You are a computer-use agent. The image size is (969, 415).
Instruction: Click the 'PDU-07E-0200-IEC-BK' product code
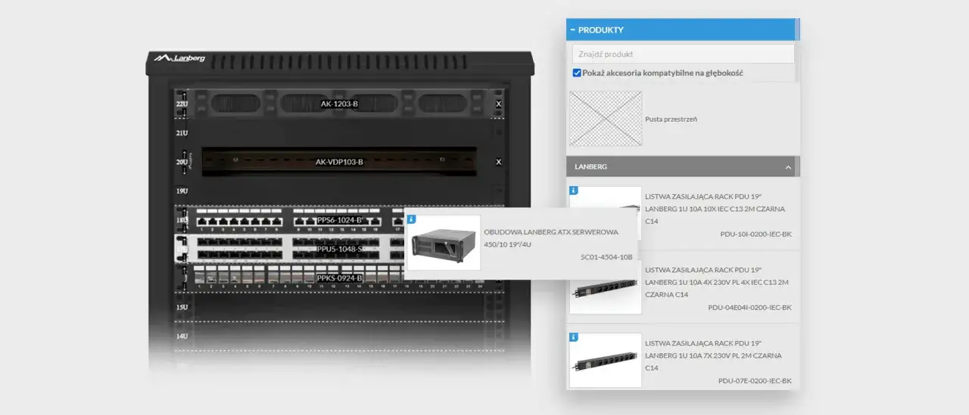[755, 381]
